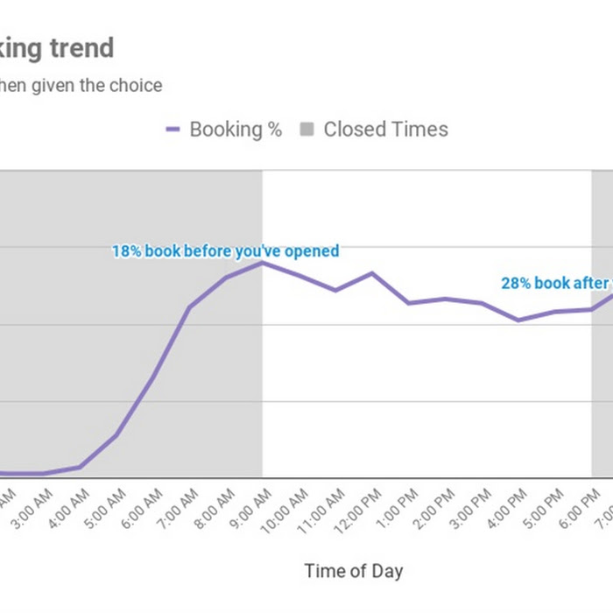Click the 12:00 PM axis label
Screen dimensions: 613x613
pos(357,511)
